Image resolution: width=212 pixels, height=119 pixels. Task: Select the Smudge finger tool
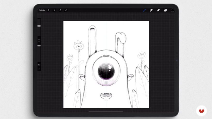tap(151, 10)
